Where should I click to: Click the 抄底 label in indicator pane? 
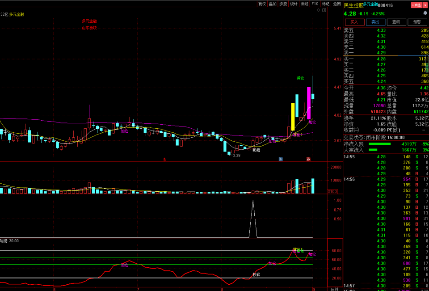(x=257, y=274)
